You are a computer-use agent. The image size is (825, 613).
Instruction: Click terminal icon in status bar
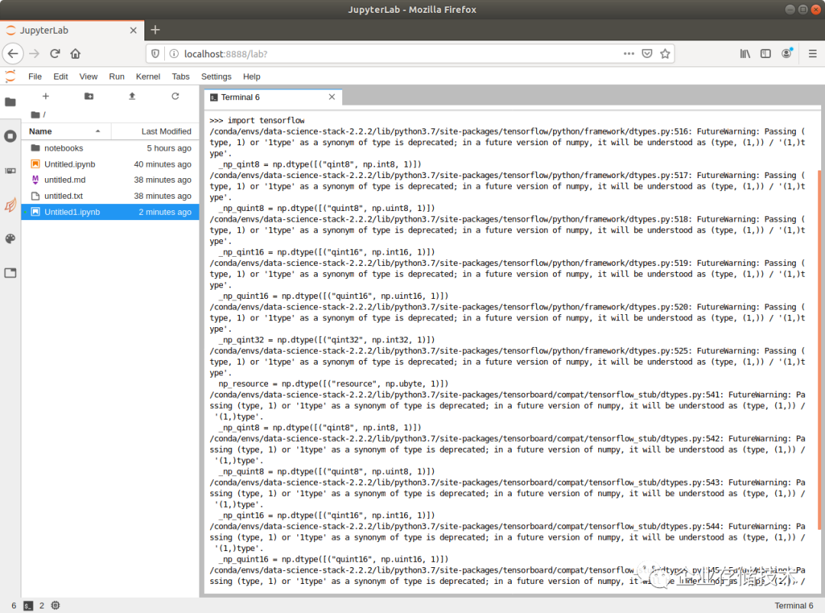[x=28, y=605]
